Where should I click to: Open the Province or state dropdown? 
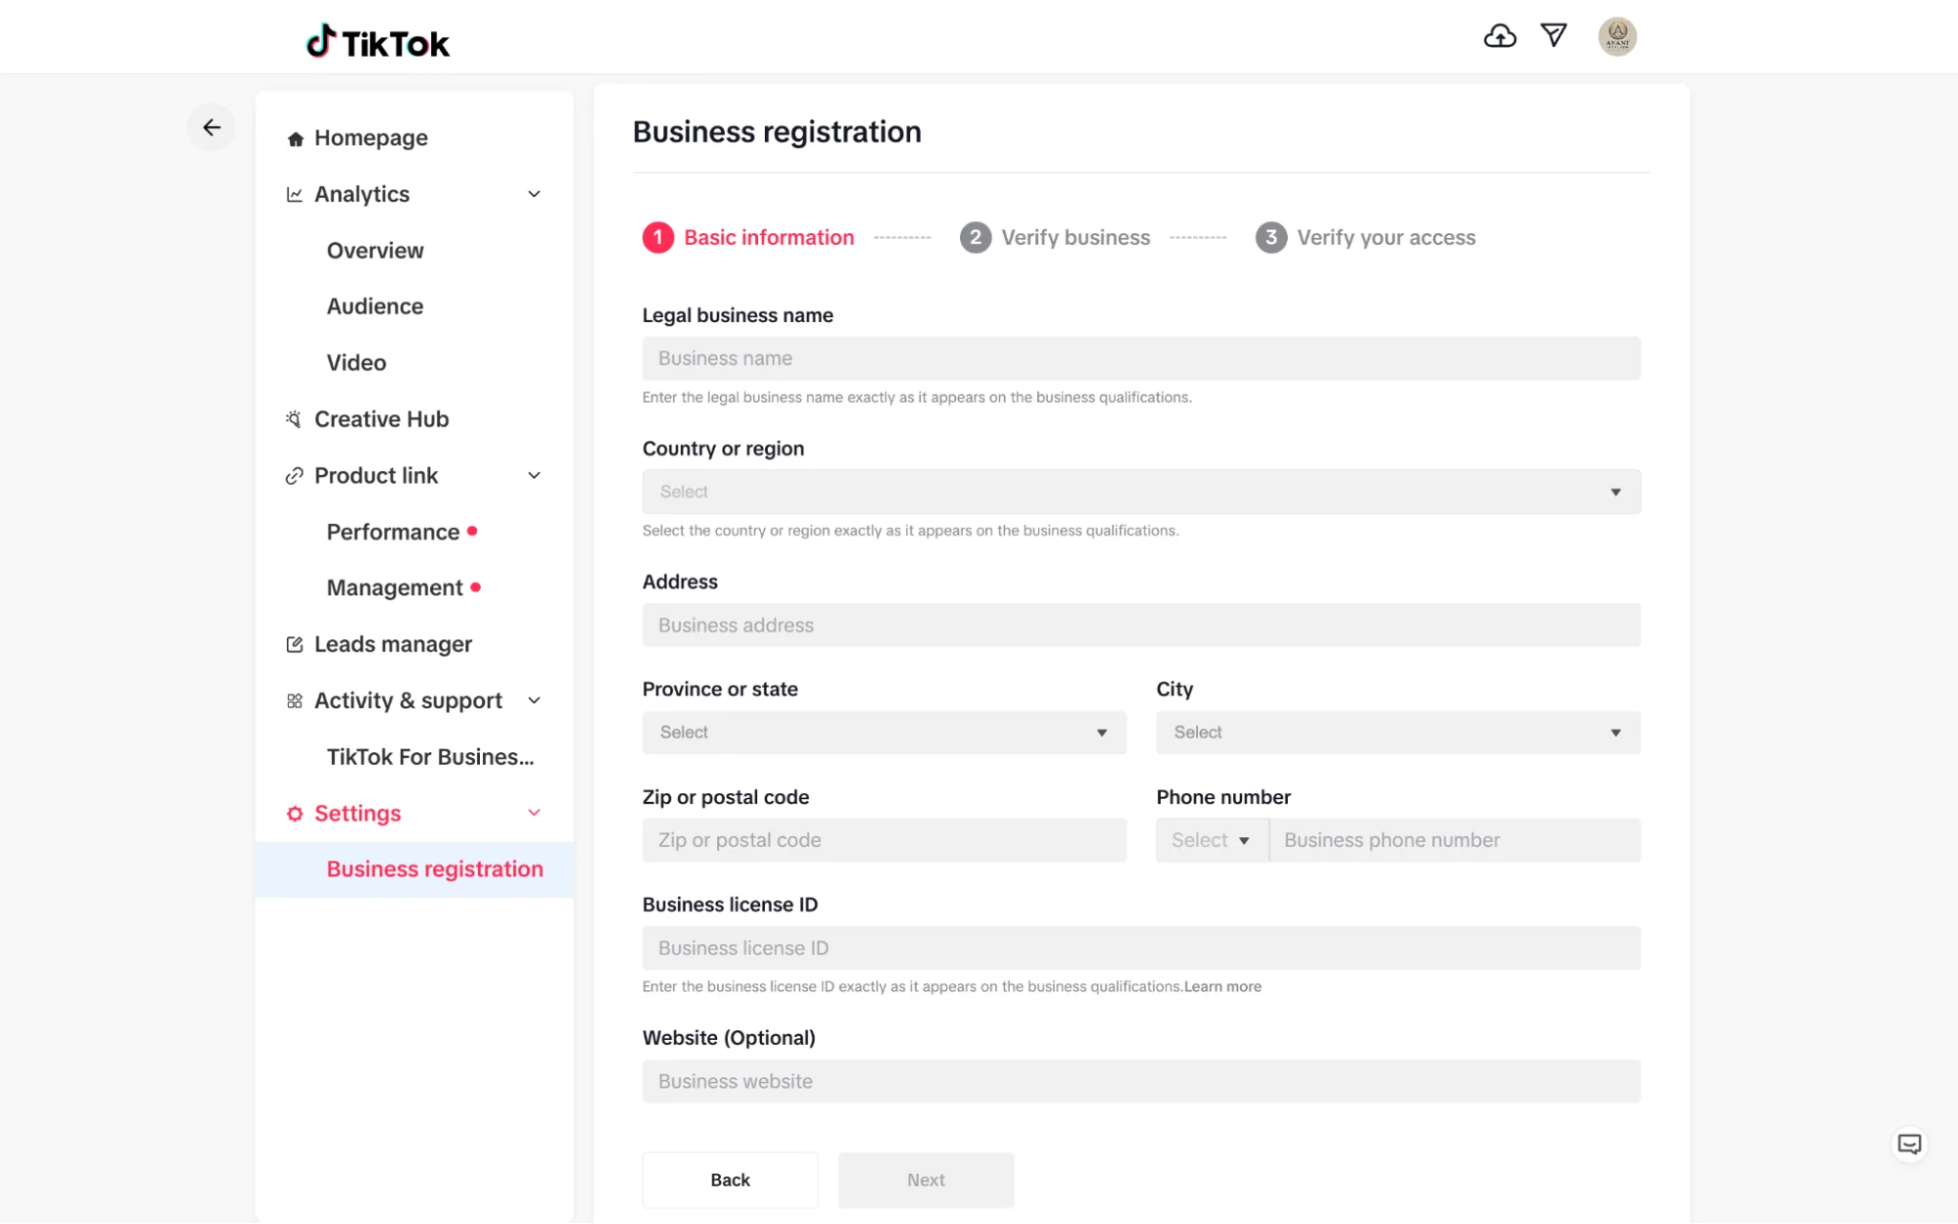883,732
